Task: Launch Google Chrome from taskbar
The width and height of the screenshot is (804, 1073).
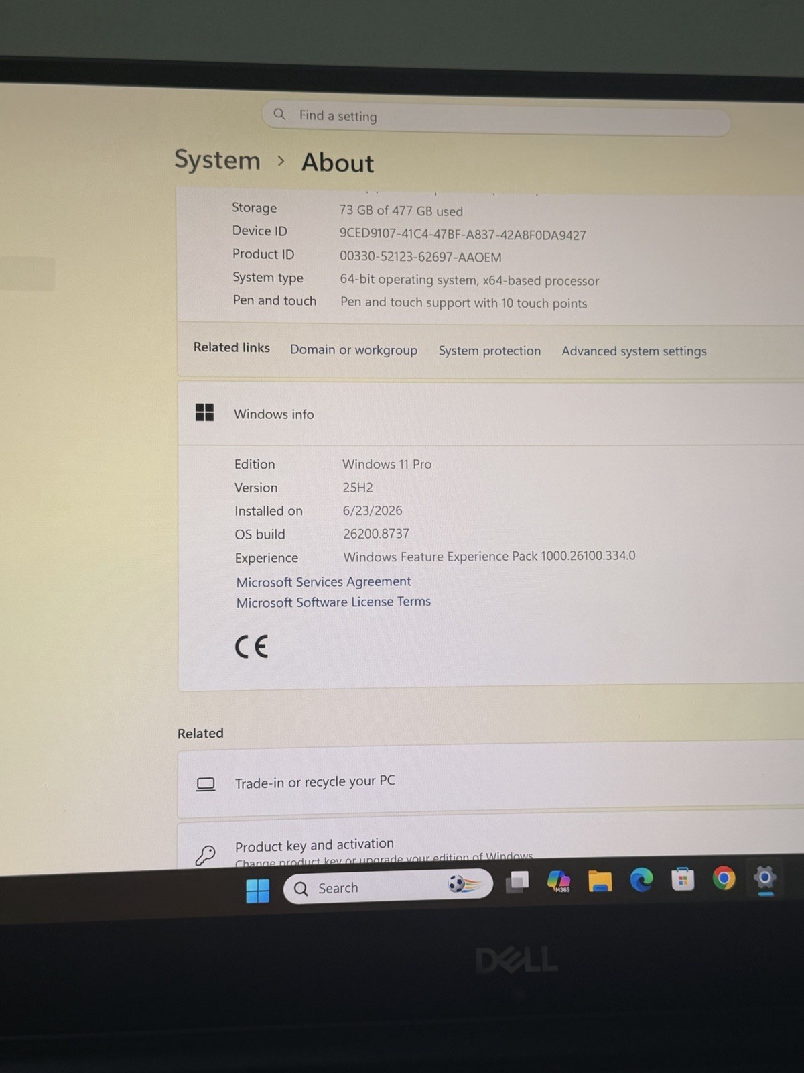Action: click(724, 878)
